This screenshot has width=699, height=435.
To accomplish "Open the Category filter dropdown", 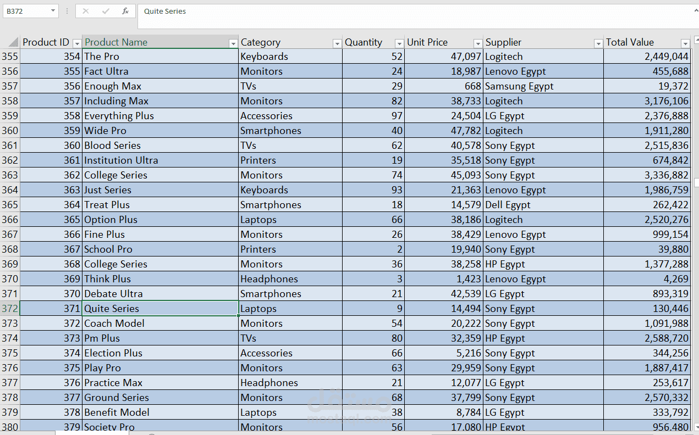I will pos(337,43).
